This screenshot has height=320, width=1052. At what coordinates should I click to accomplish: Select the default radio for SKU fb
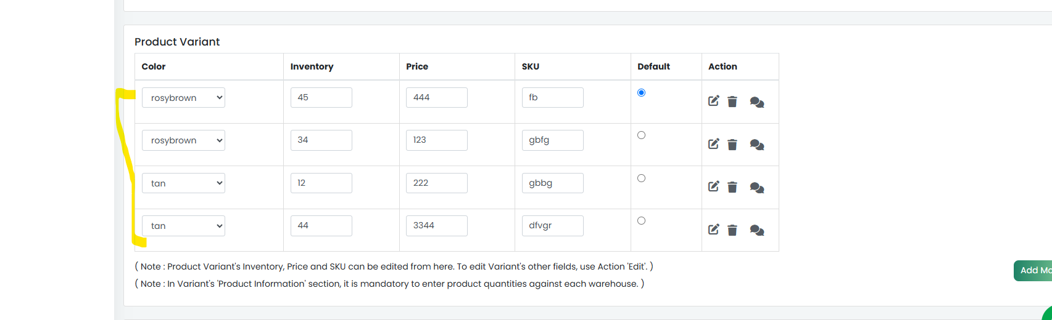[x=642, y=93]
